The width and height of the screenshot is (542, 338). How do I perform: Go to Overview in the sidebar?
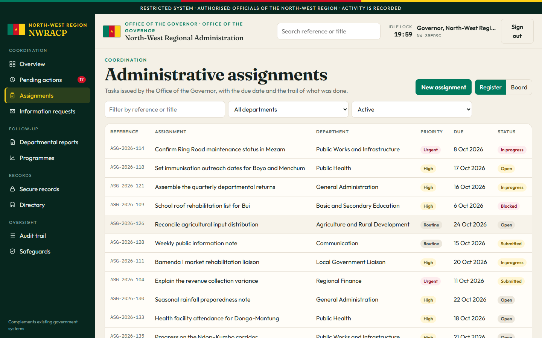[47, 64]
